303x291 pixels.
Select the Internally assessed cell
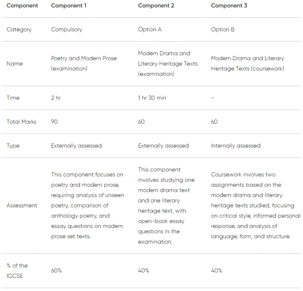point(235,145)
